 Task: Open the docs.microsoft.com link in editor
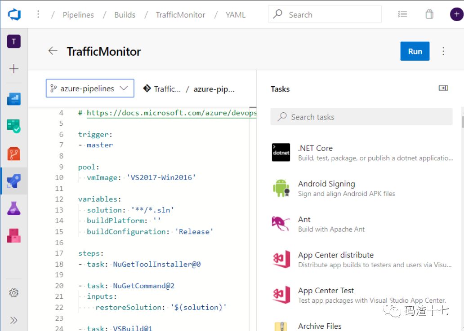[x=172, y=113]
